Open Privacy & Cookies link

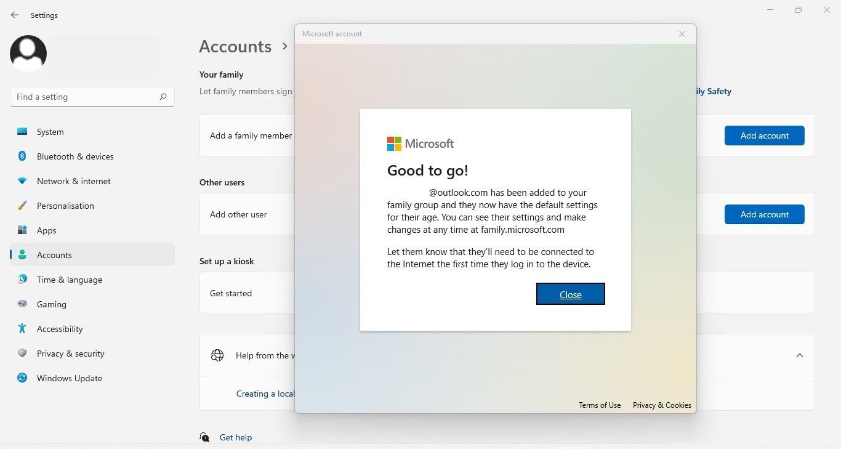(x=662, y=405)
